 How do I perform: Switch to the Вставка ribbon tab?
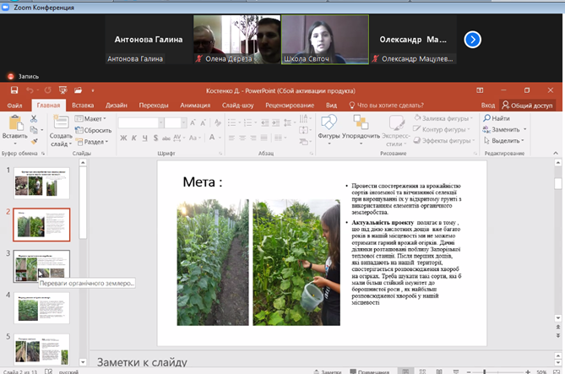click(83, 105)
